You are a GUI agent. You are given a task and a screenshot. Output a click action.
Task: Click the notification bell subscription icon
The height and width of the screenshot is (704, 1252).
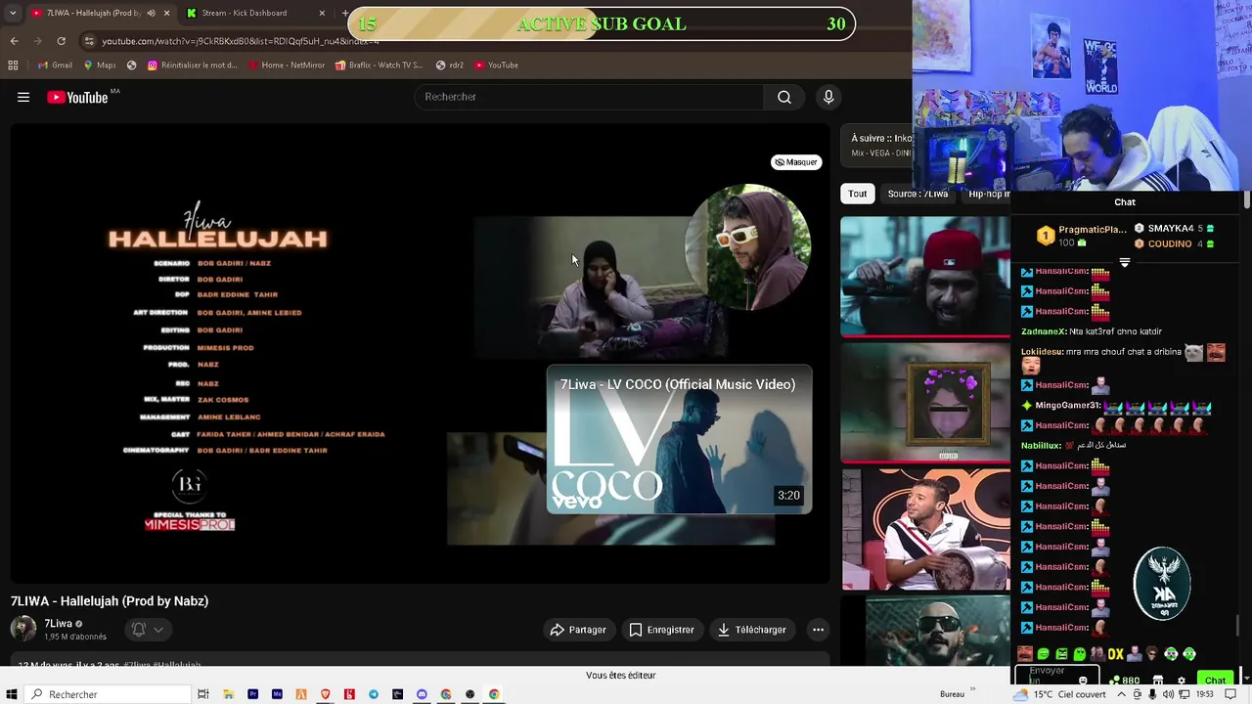pyautogui.click(x=139, y=630)
